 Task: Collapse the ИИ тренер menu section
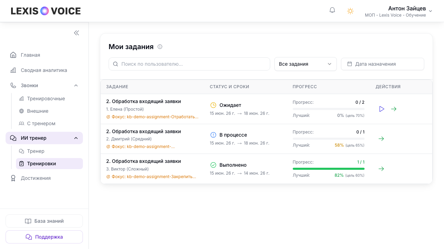pyautogui.click(x=76, y=138)
